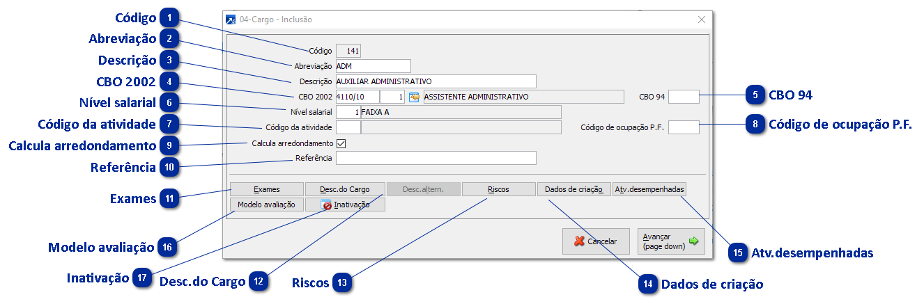Viewport: 924px width, 304px height.
Task: Click the CBO 94 input field
Action: tap(683, 97)
